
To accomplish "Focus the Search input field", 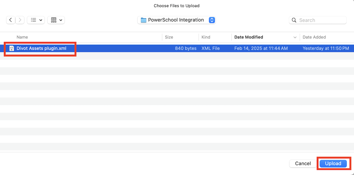I will click(321, 20).
